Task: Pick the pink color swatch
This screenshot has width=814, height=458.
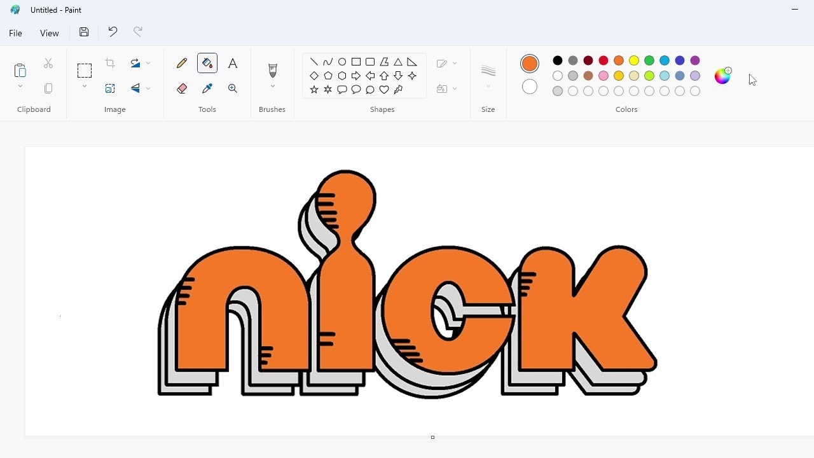Action: point(604,76)
